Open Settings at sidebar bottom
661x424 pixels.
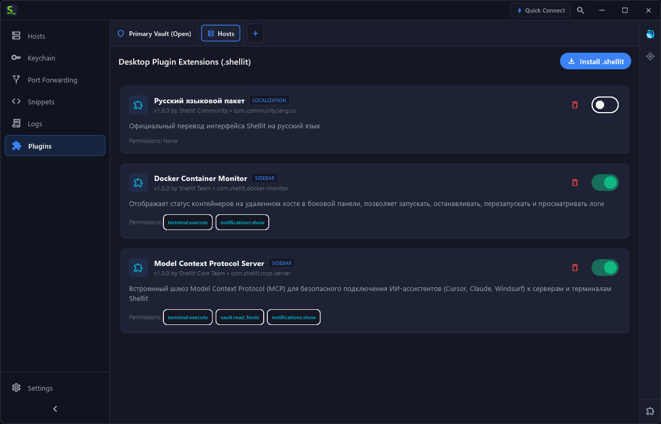tap(55, 388)
